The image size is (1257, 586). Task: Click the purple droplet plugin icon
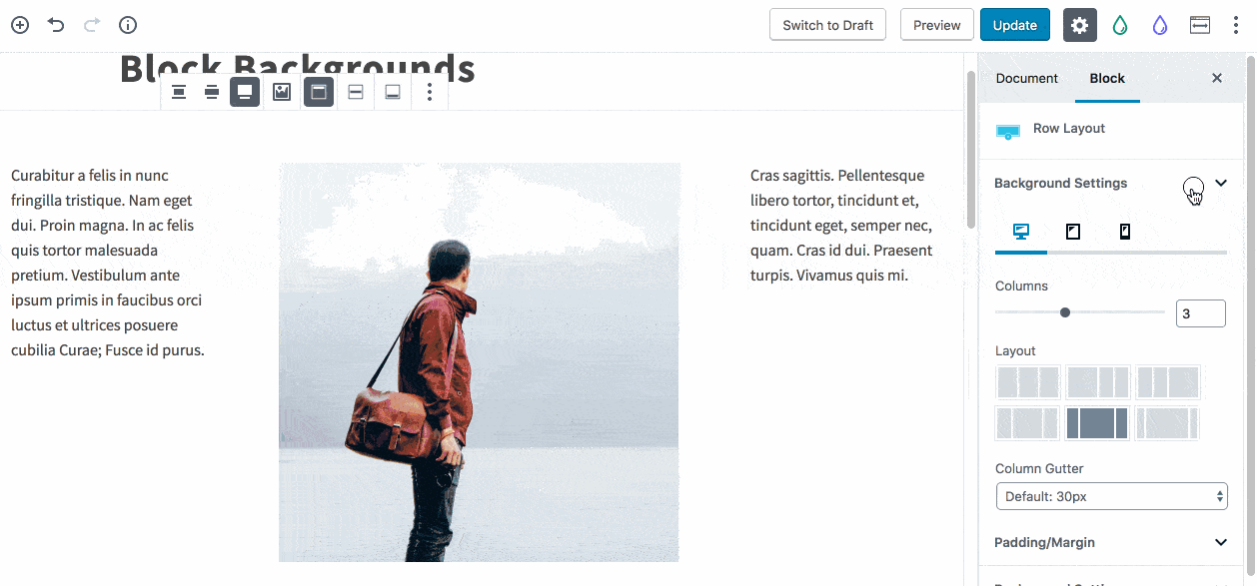(x=1160, y=25)
